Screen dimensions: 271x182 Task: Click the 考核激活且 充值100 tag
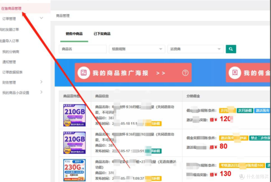[x=242, y=165]
